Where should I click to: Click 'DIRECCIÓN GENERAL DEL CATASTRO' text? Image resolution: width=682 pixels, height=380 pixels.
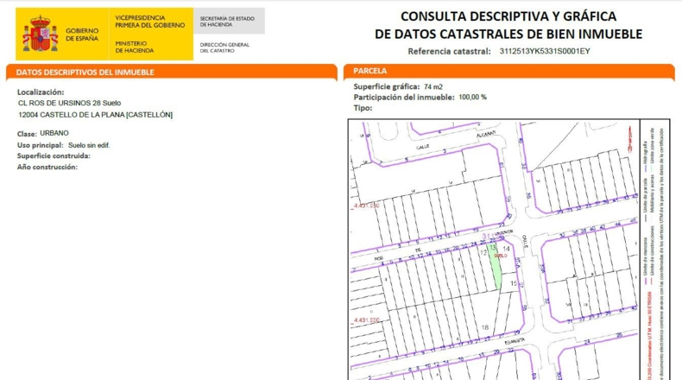click(224, 47)
